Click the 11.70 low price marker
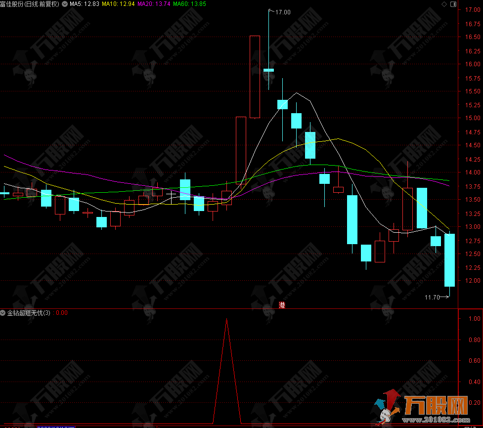 [432, 297]
